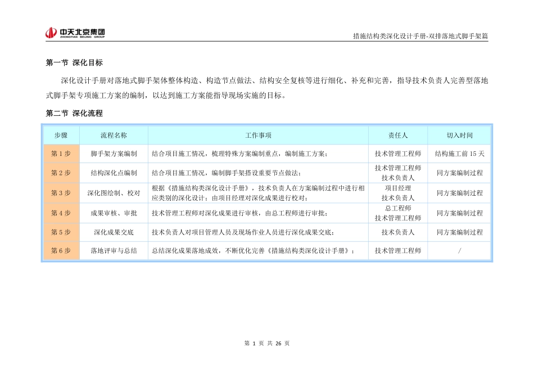The height and width of the screenshot is (378, 534).
Task: Select the 落地评审与总结 cell
Action: 114,251
